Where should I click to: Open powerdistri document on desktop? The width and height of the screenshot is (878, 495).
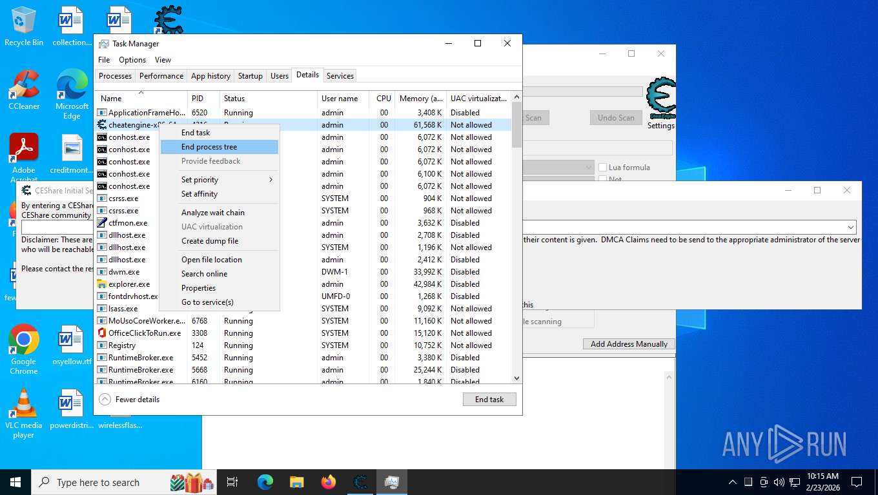pyautogui.click(x=72, y=409)
